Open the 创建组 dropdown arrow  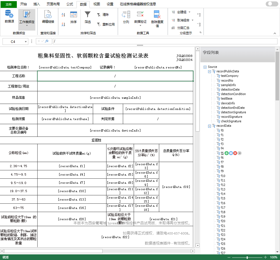[189, 12]
